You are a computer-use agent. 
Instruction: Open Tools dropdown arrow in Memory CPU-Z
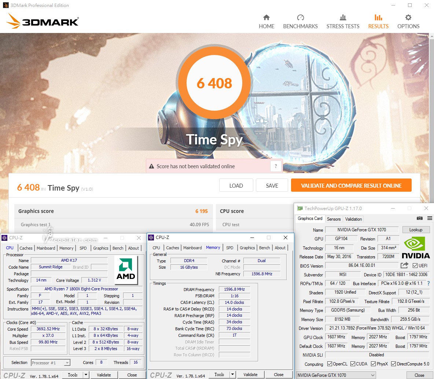(x=233, y=375)
